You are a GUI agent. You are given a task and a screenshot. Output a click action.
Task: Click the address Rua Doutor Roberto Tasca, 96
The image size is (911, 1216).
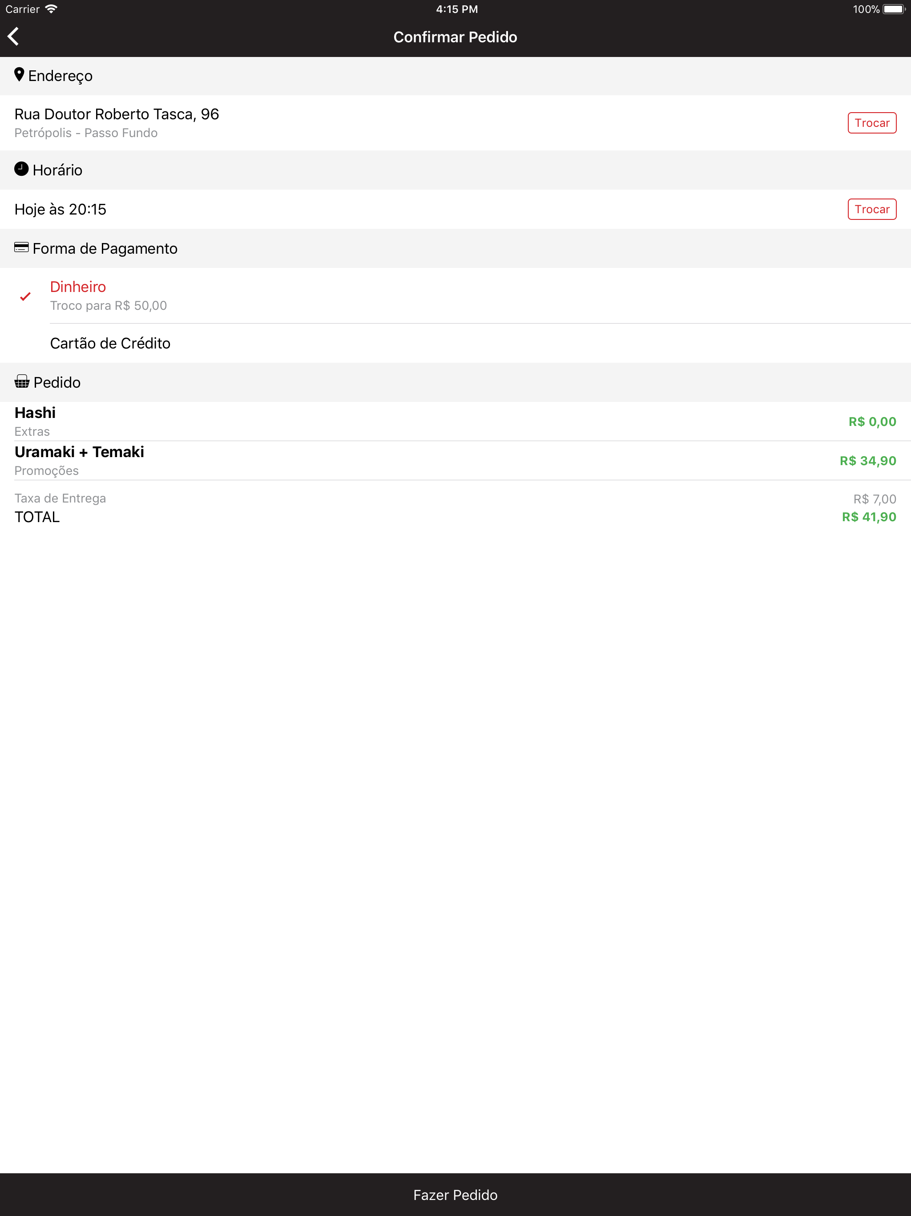pos(117,114)
